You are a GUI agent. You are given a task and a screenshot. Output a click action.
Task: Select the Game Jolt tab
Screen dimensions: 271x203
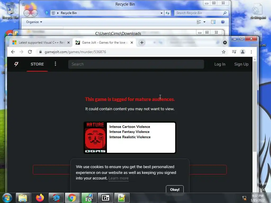104,43
